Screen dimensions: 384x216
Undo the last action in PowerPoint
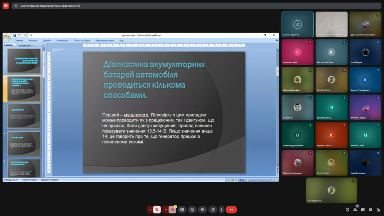[x=19, y=35]
